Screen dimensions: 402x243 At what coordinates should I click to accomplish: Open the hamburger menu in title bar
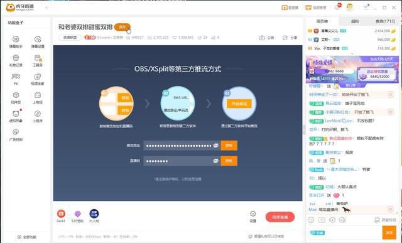[366, 8]
